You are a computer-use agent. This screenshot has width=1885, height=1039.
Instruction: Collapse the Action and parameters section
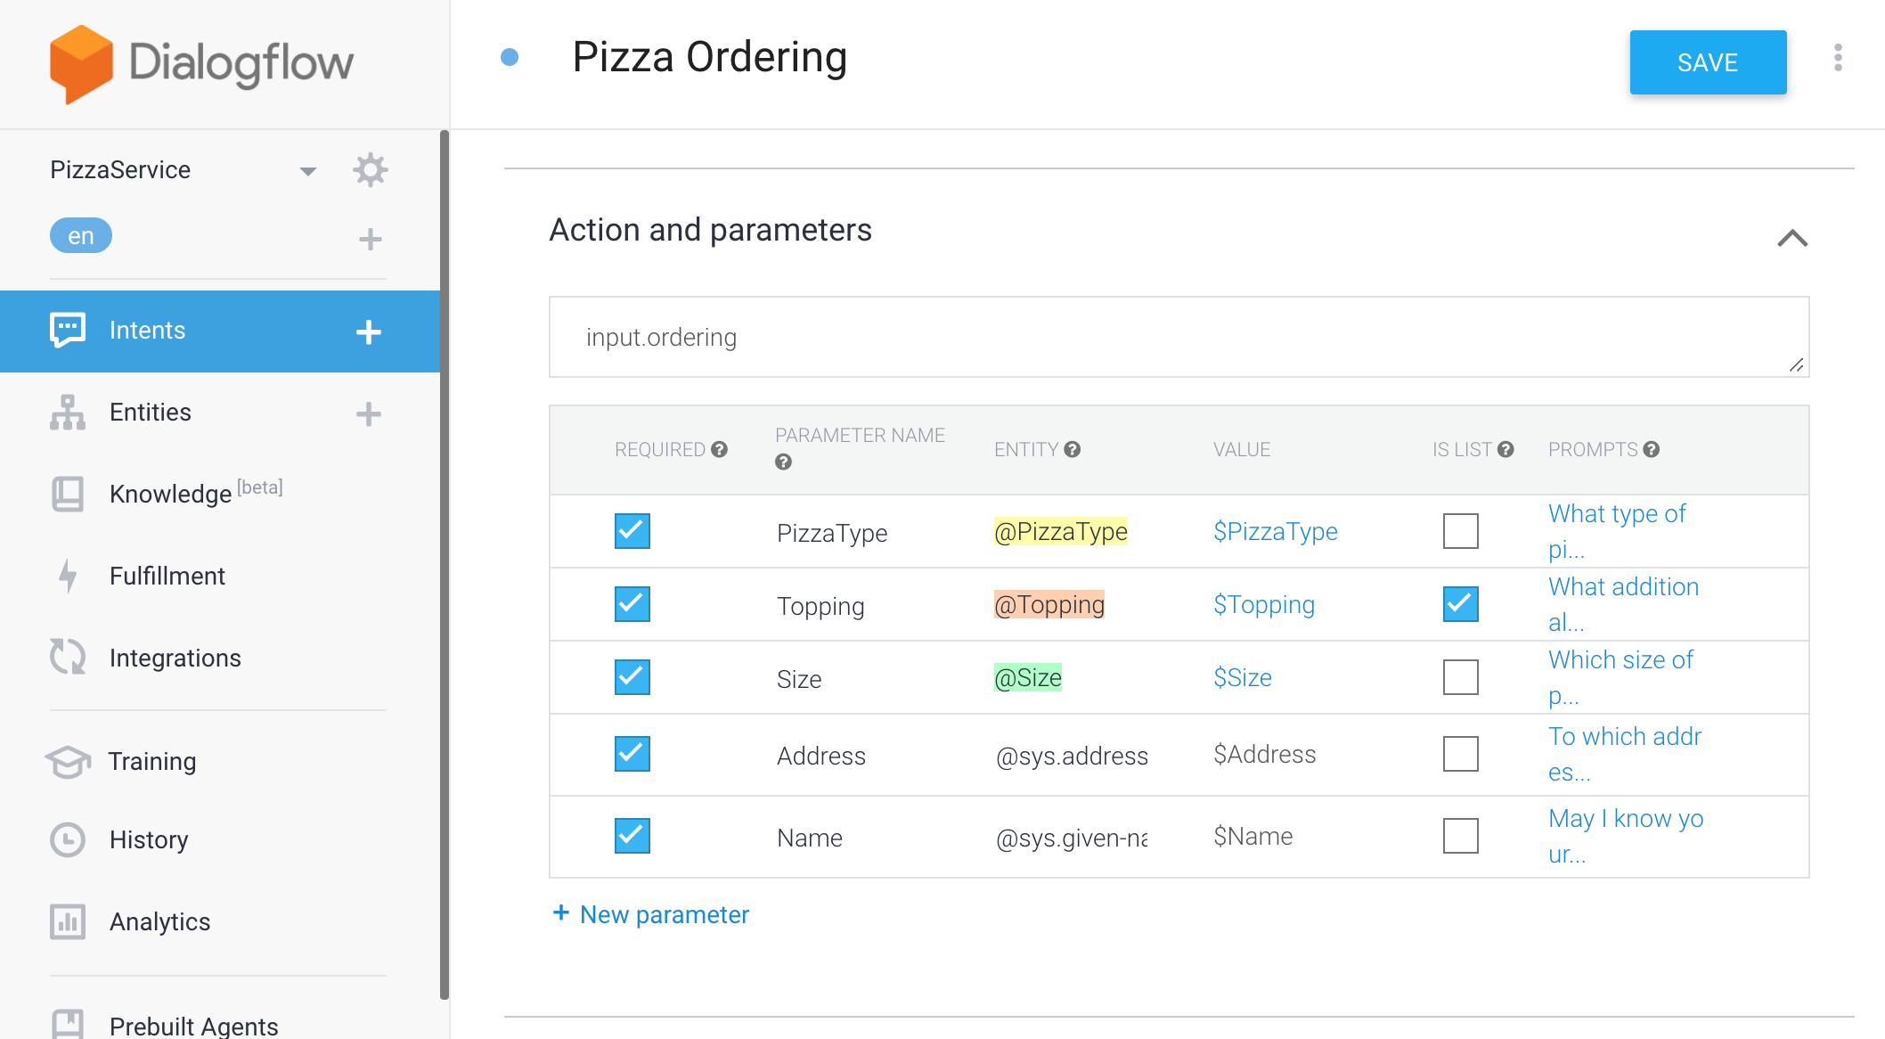coord(1792,238)
